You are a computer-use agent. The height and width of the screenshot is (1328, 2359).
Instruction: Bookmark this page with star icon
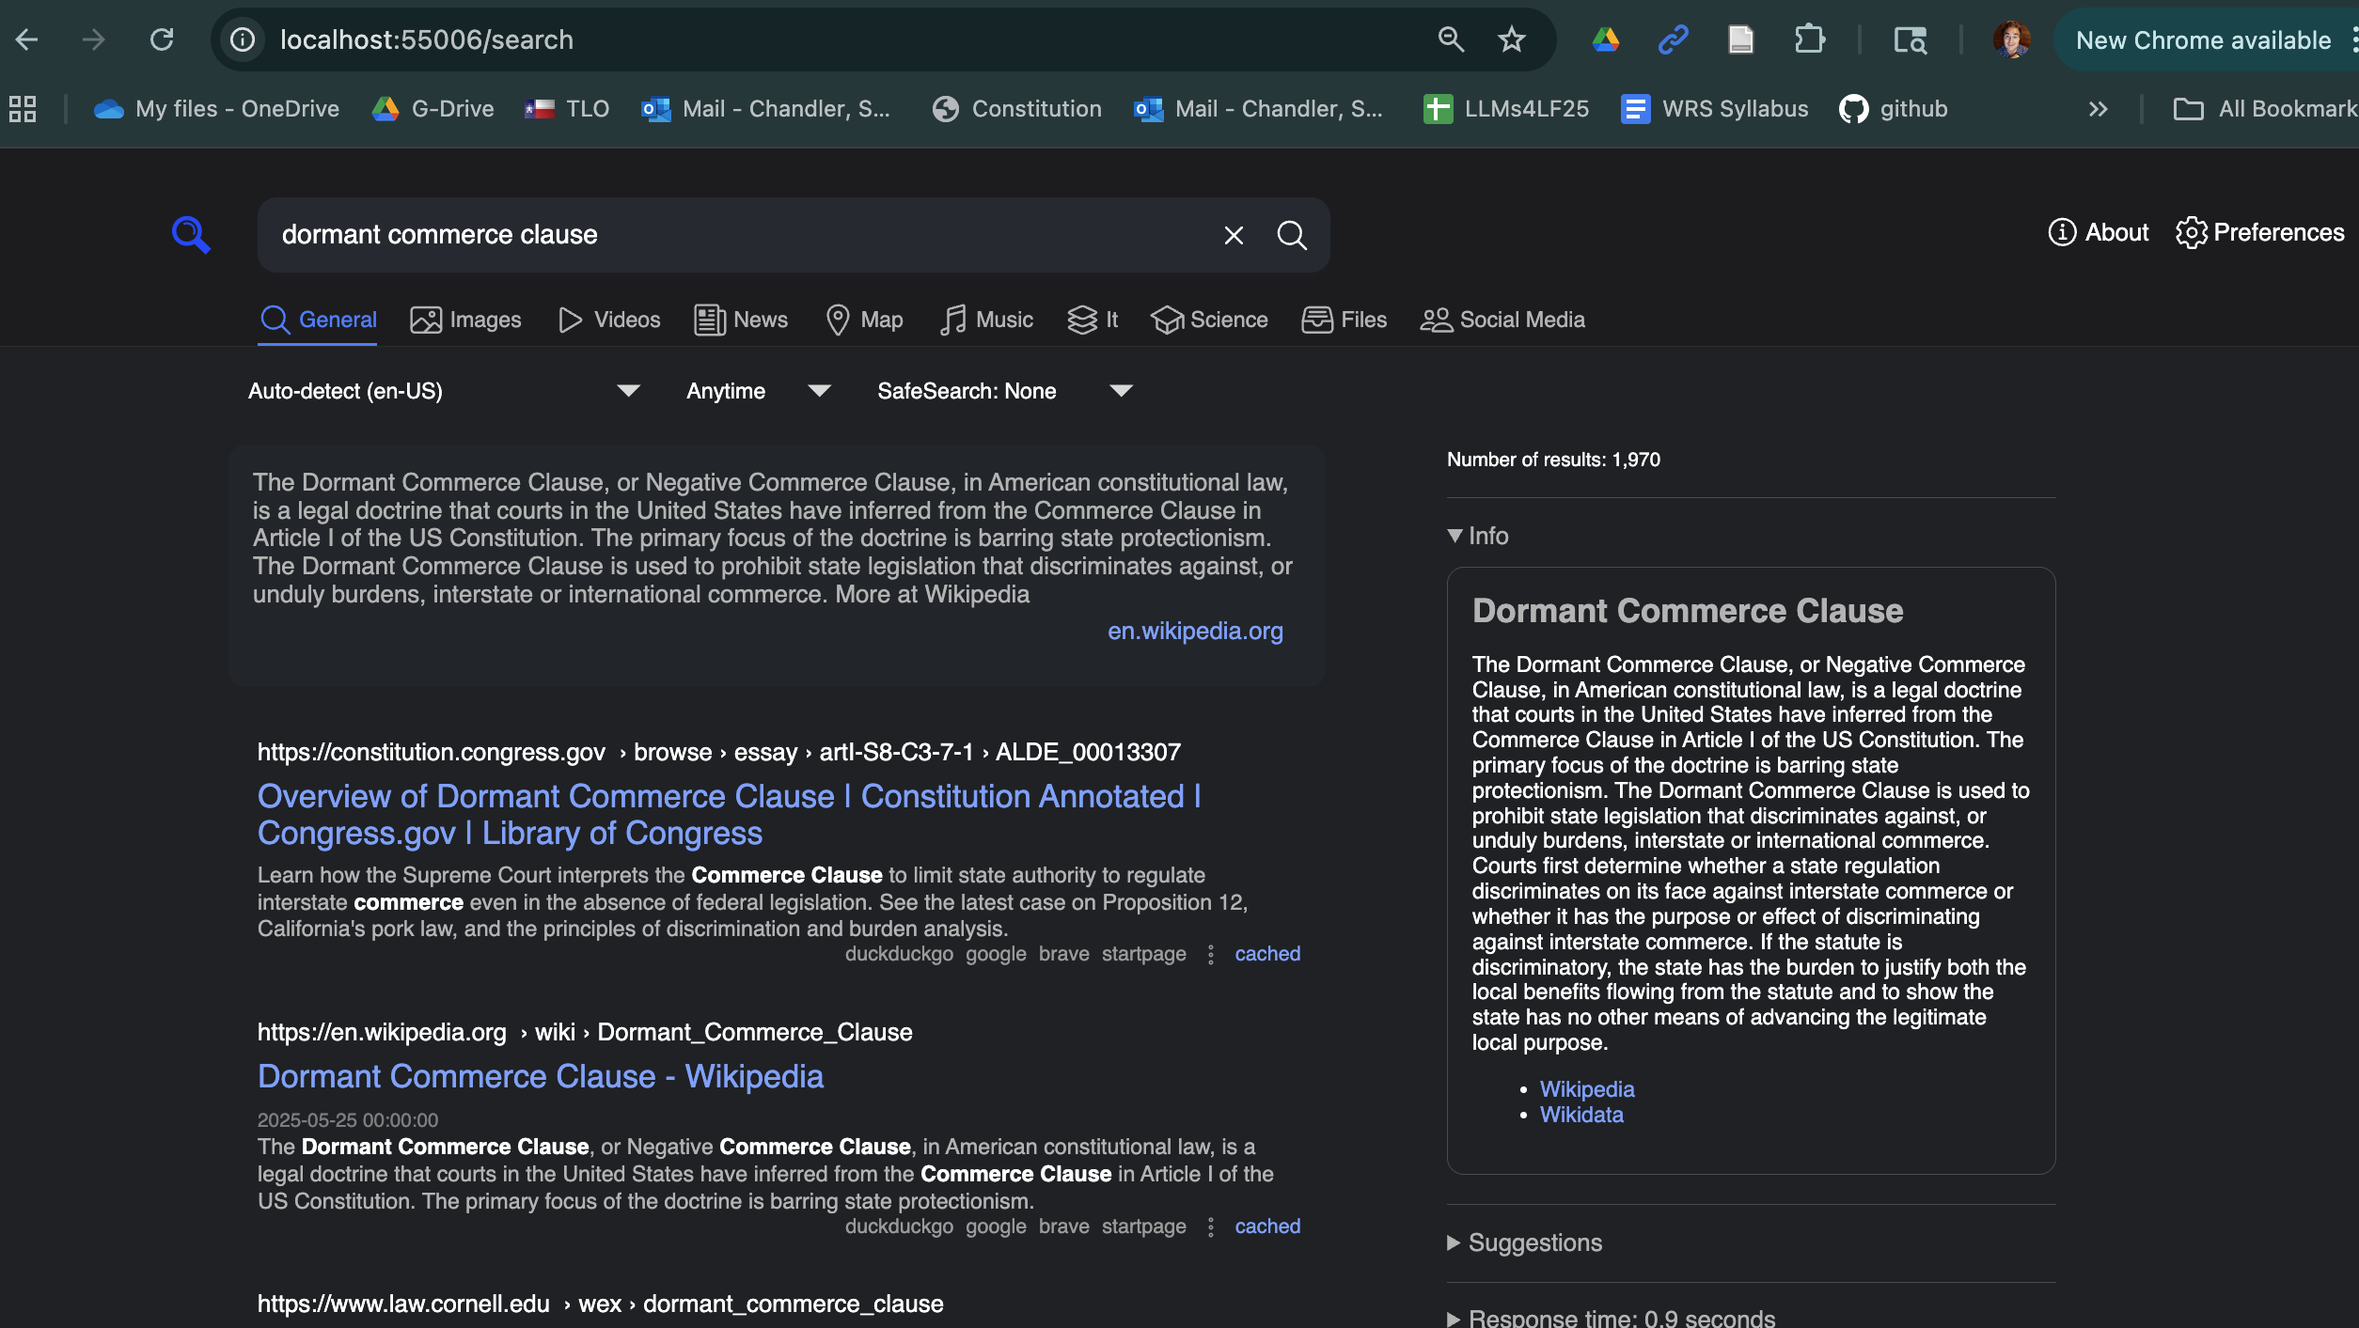coord(1511,39)
